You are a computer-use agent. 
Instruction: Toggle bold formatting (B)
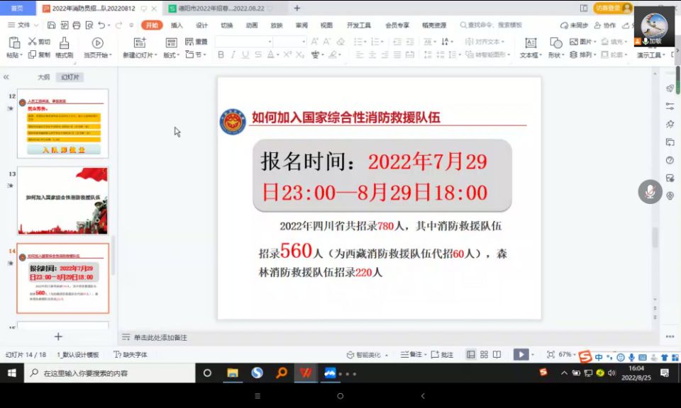click(221, 55)
